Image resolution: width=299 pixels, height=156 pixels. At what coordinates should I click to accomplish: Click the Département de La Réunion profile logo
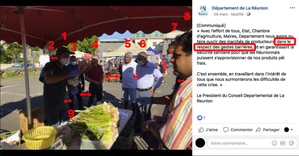pyautogui.click(x=203, y=11)
